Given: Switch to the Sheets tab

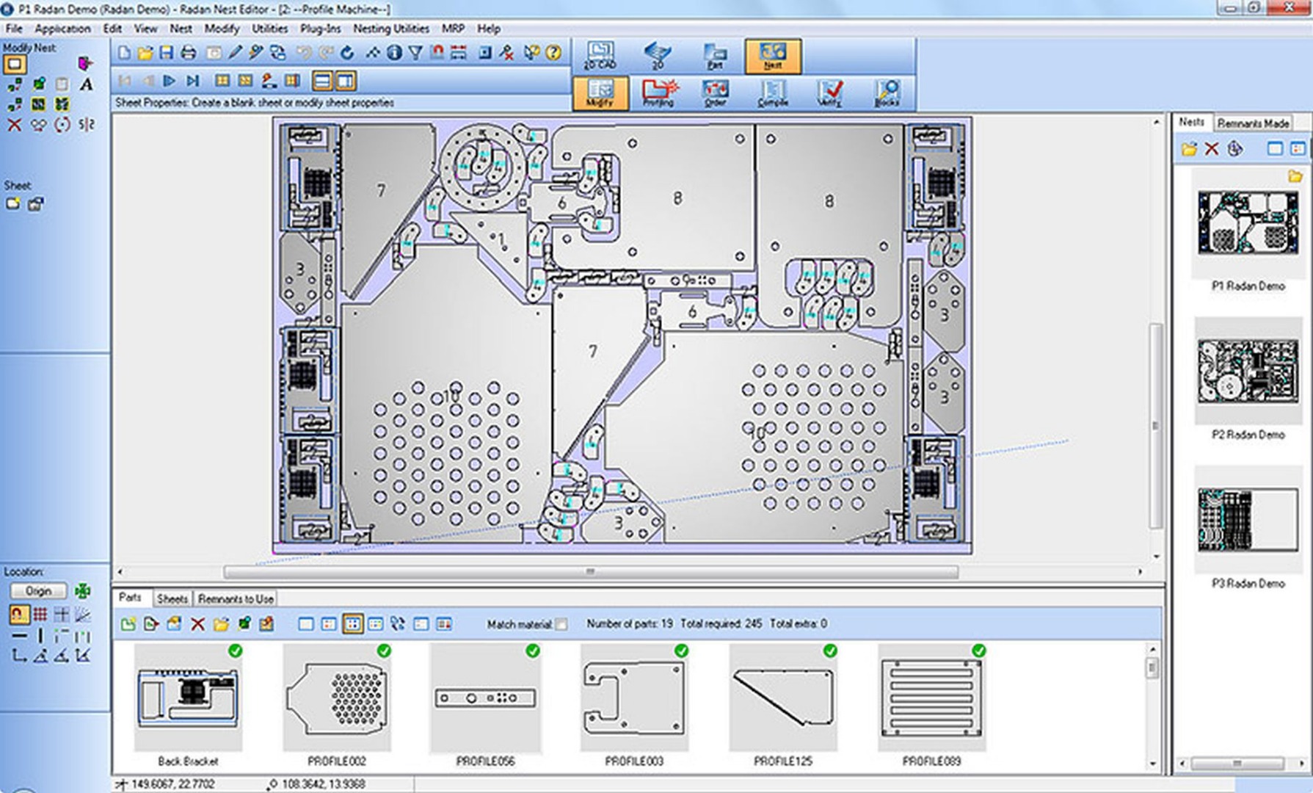Looking at the screenshot, I should click(x=172, y=598).
